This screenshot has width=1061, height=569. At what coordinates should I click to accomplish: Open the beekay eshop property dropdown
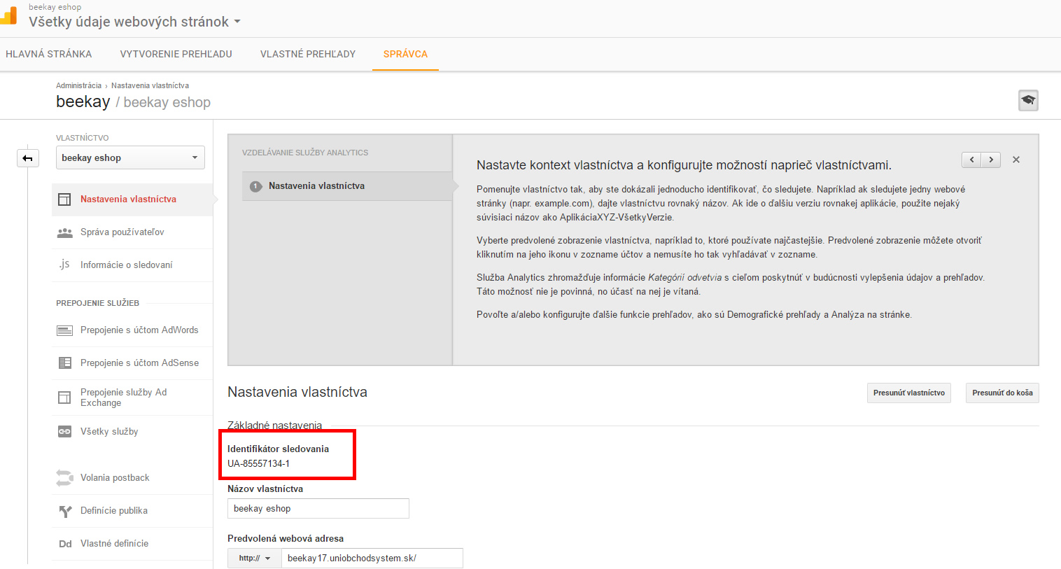point(130,157)
